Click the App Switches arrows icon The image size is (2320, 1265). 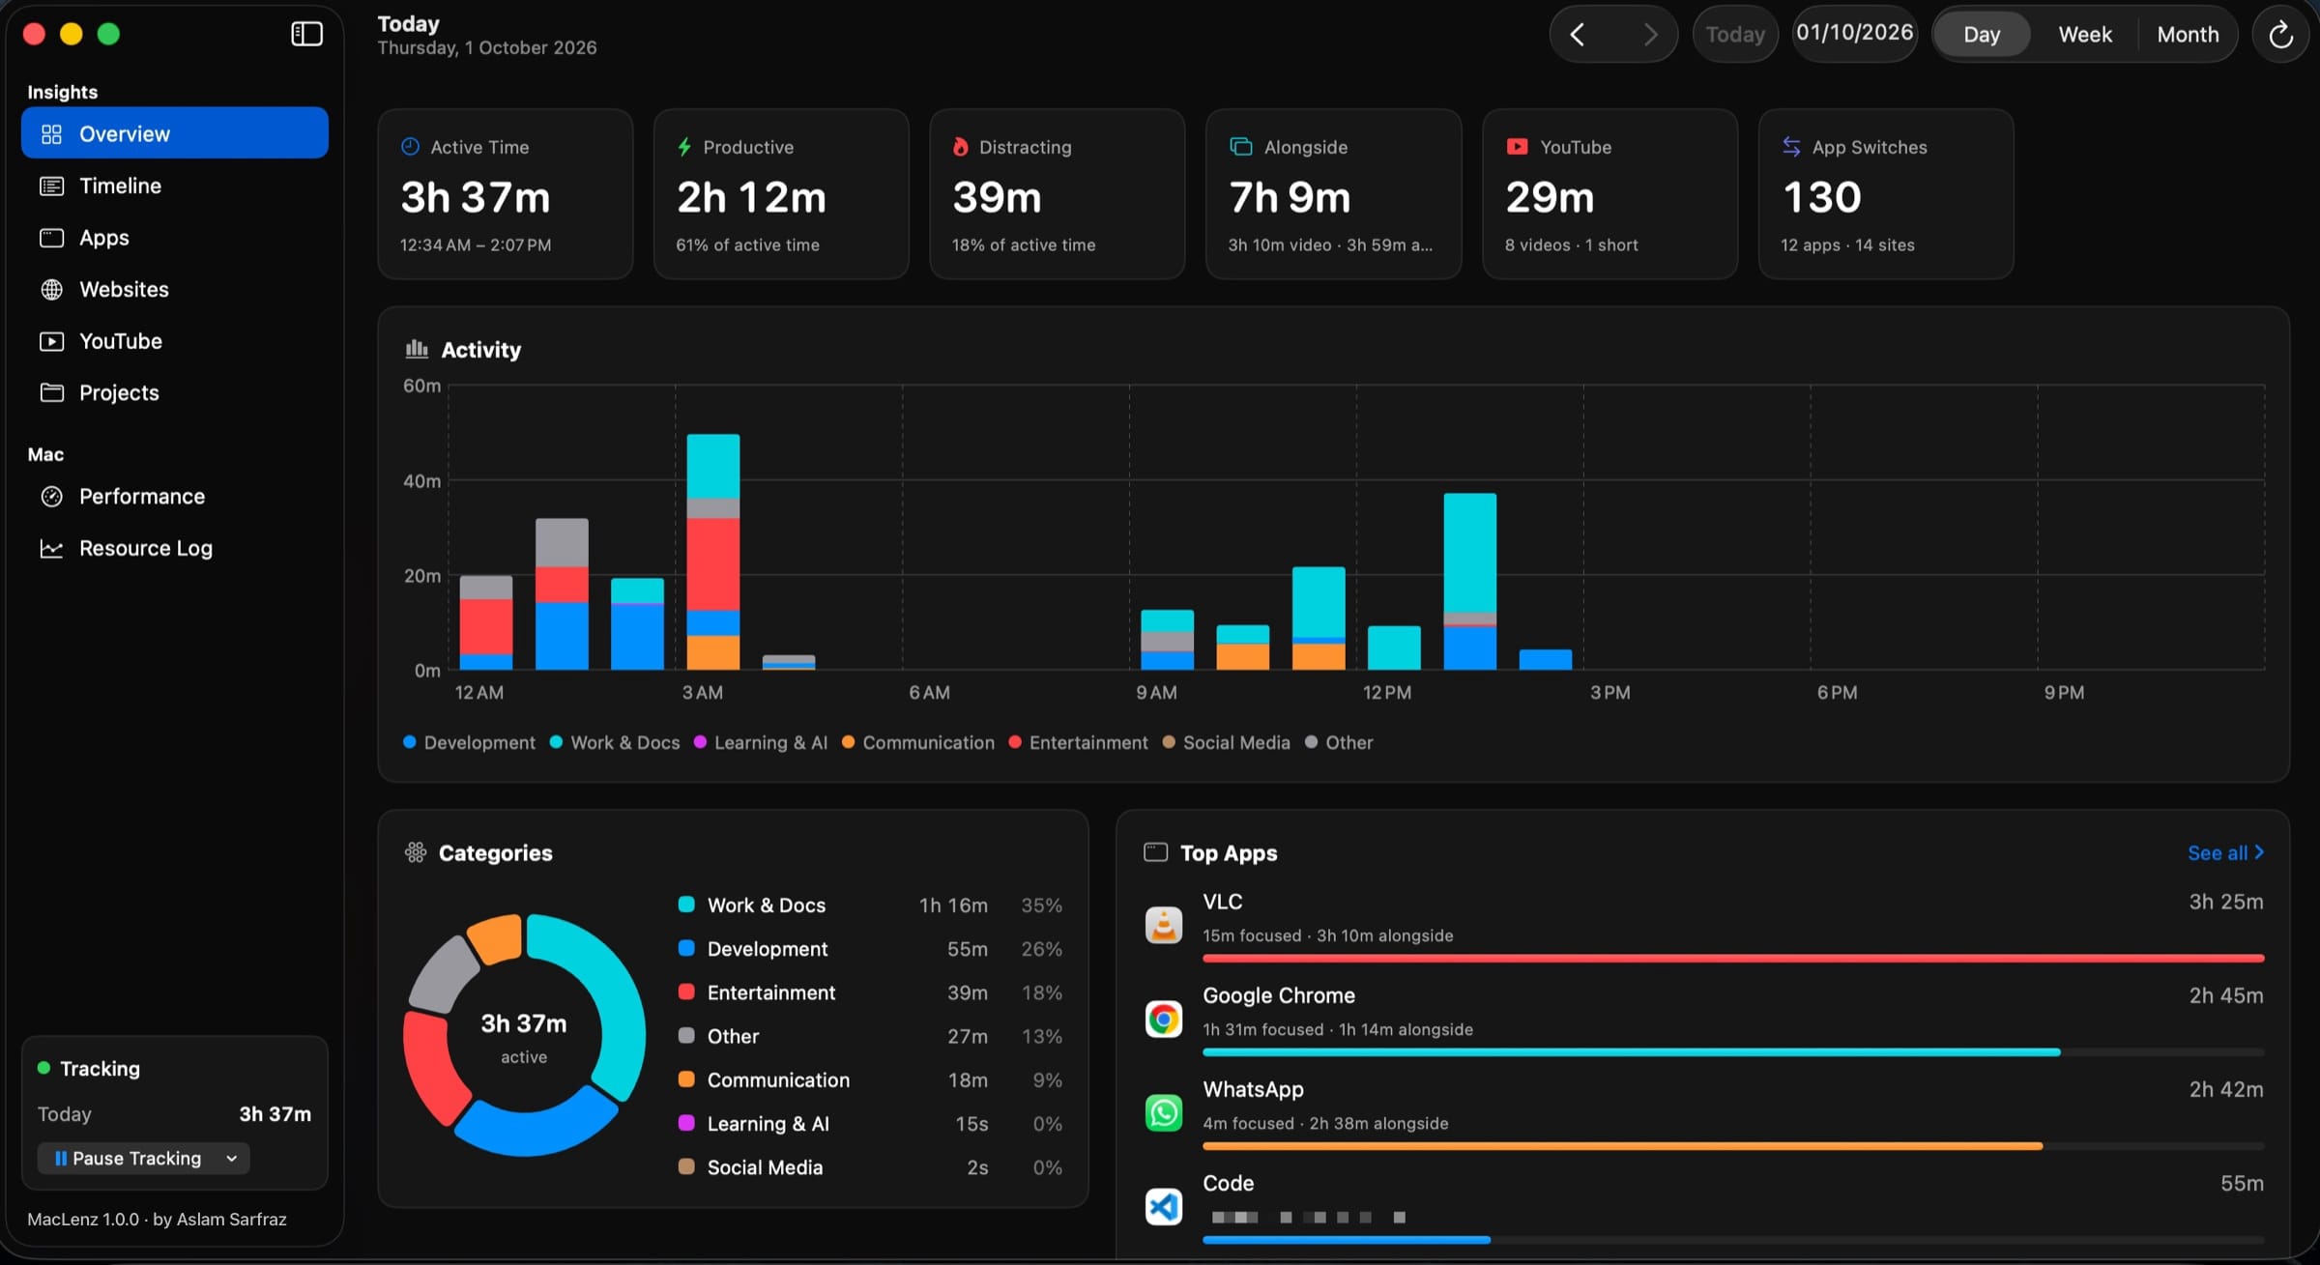(1791, 147)
